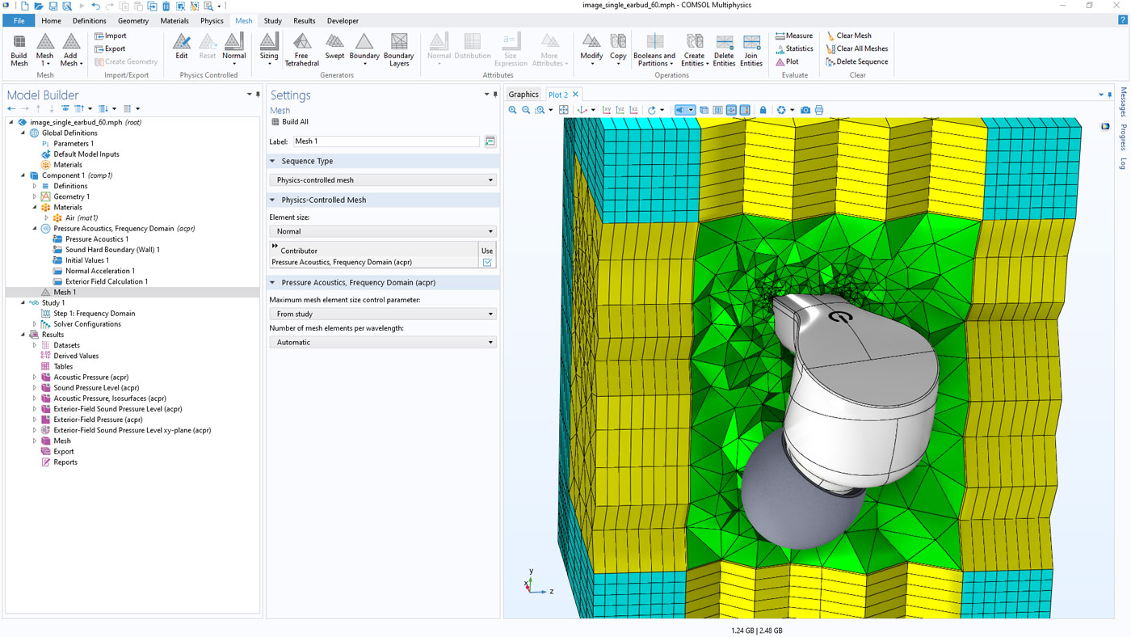Click the Build Mesh icon
This screenshot has height=637, width=1131.
pyautogui.click(x=19, y=49)
